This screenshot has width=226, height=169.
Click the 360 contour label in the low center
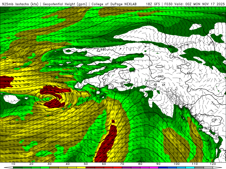click(x=50, y=104)
